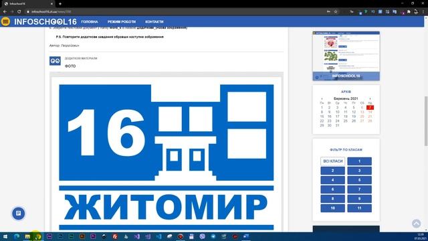The height and width of the screenshot is (241, 428).
Task: Open a new browser tab
Action: click(x=60, y=4)
